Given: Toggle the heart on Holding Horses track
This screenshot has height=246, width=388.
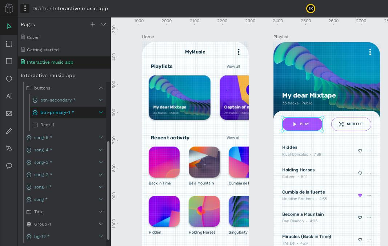Looking at the screenshot, I should pyautogui.click(x=360, y=173).
